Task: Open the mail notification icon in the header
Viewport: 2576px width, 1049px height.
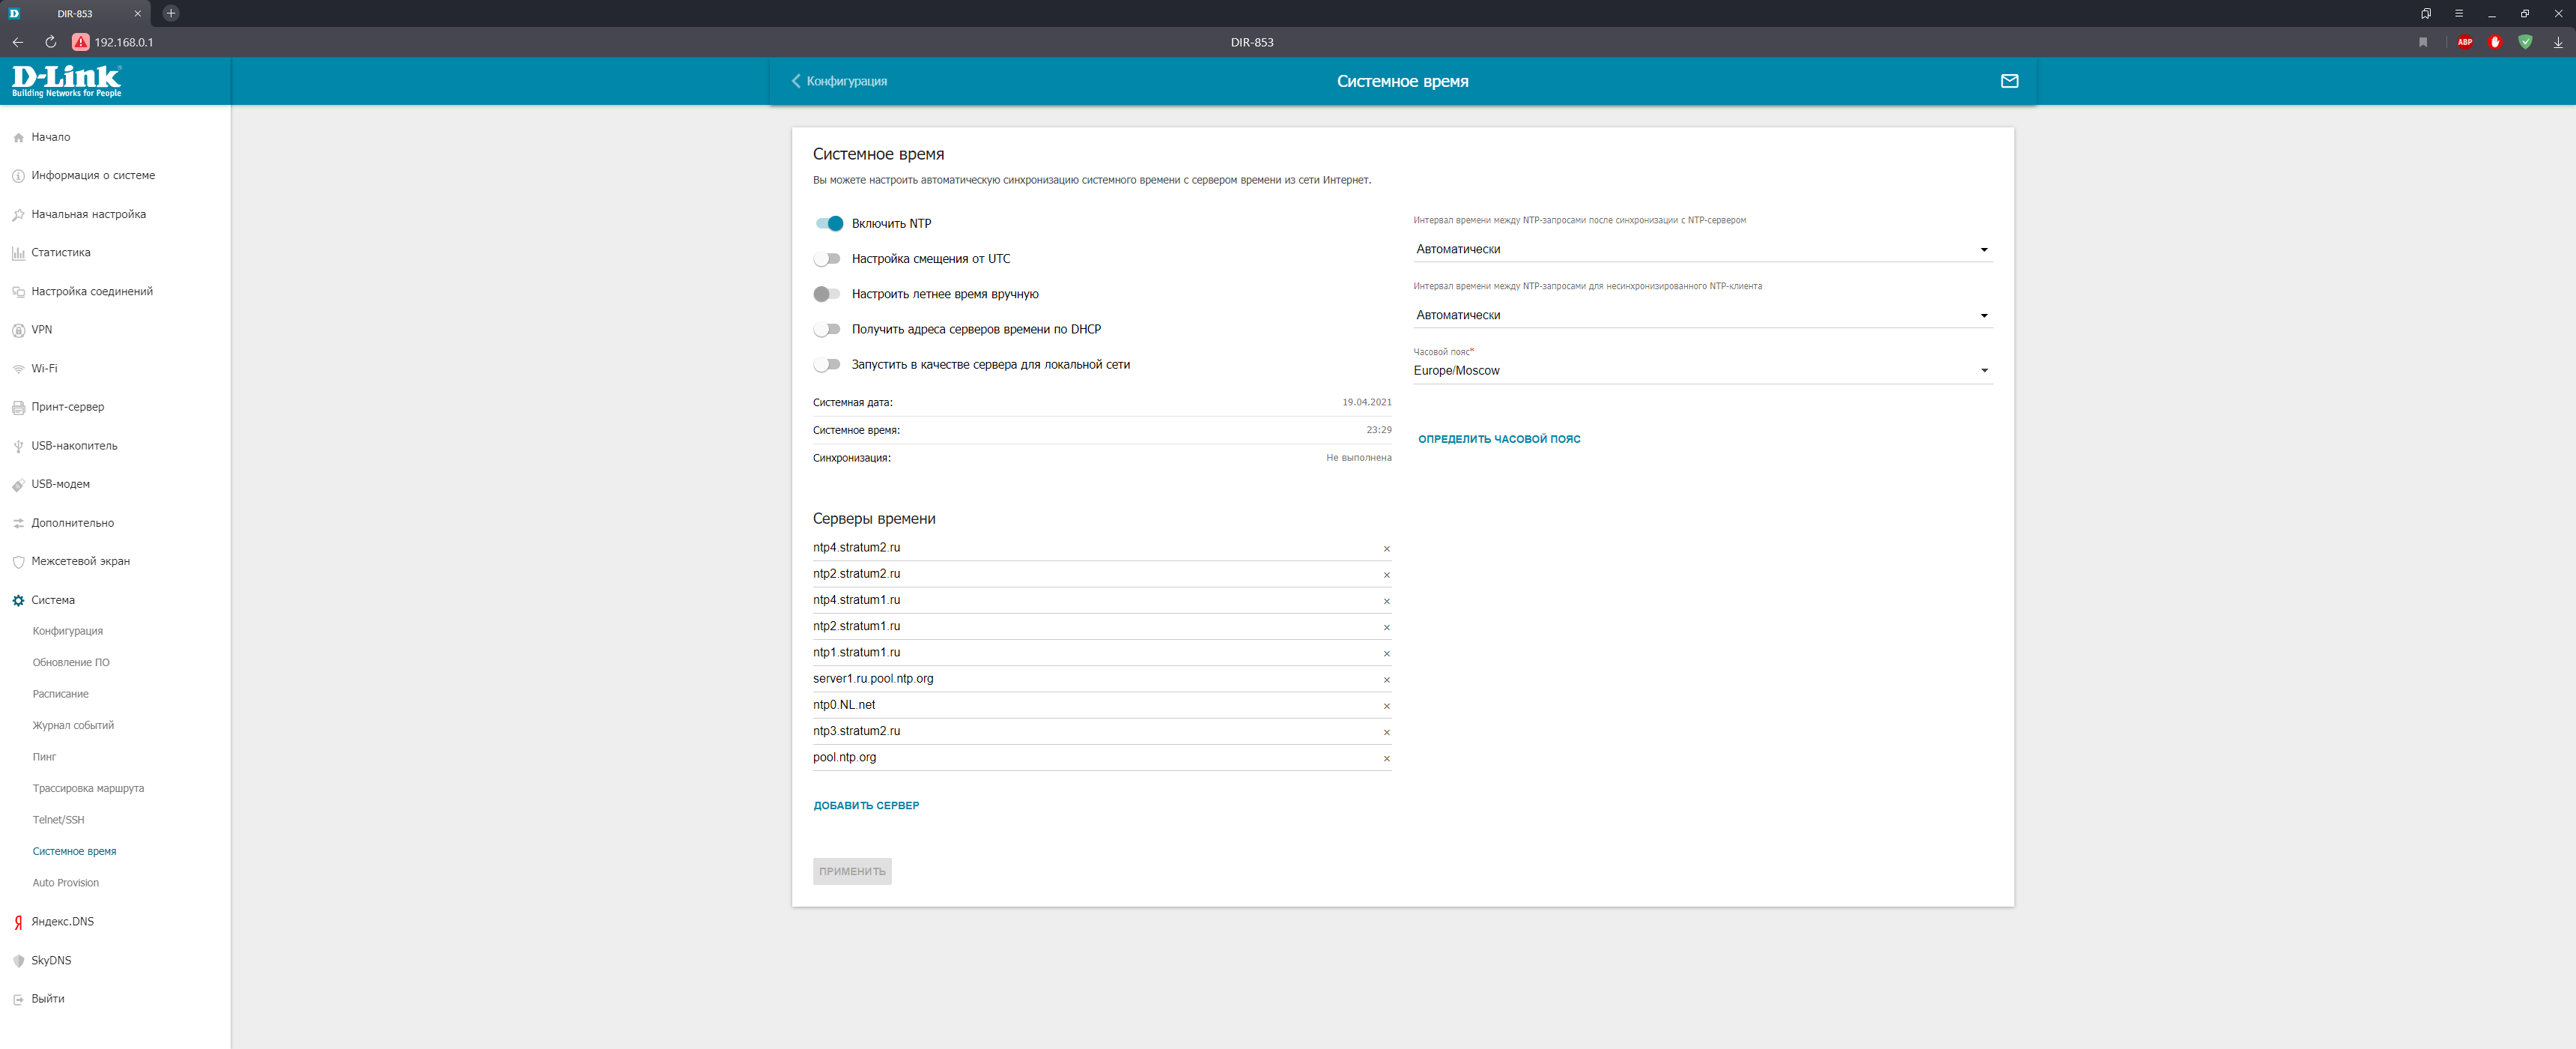Action: 2009,81
